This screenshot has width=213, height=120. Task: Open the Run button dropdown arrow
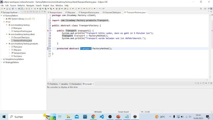[x=43, y=9]
